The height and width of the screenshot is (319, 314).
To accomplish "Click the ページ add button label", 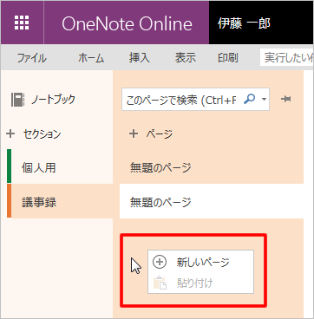I will click(x=160, y=134).
